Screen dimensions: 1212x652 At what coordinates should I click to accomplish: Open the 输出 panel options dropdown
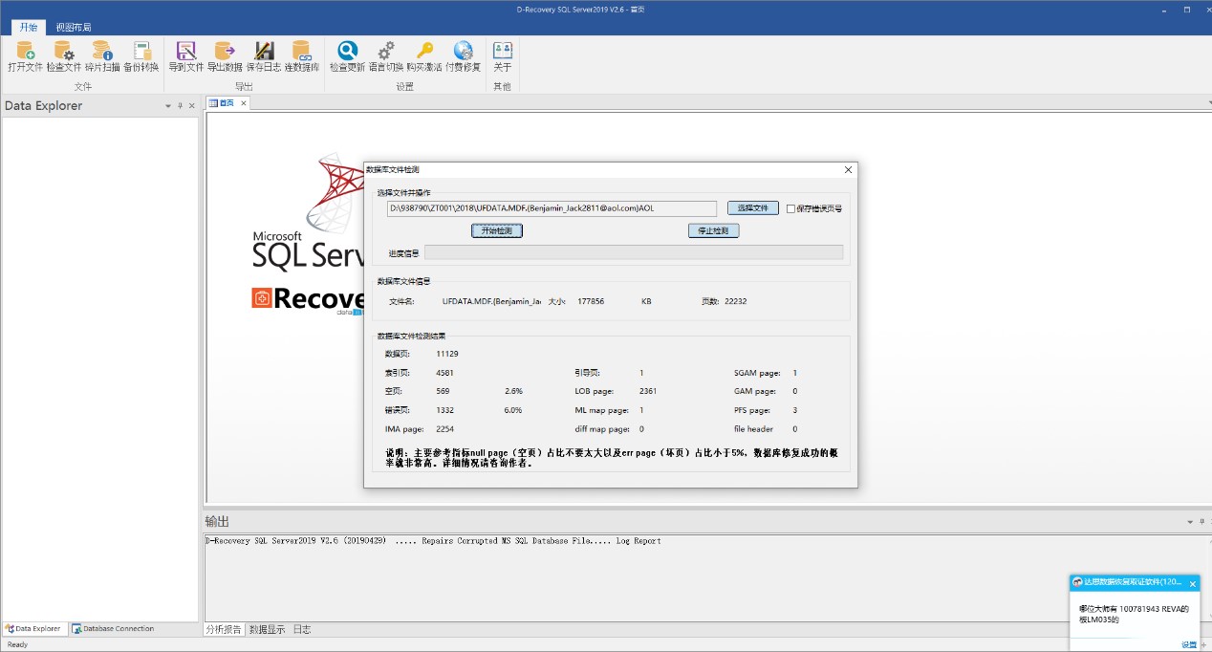[1189, 522]
